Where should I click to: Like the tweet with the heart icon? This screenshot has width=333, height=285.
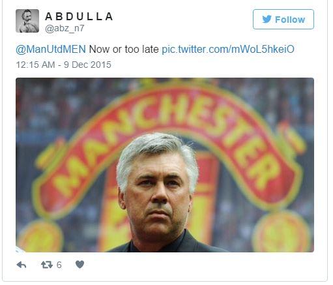80,264
